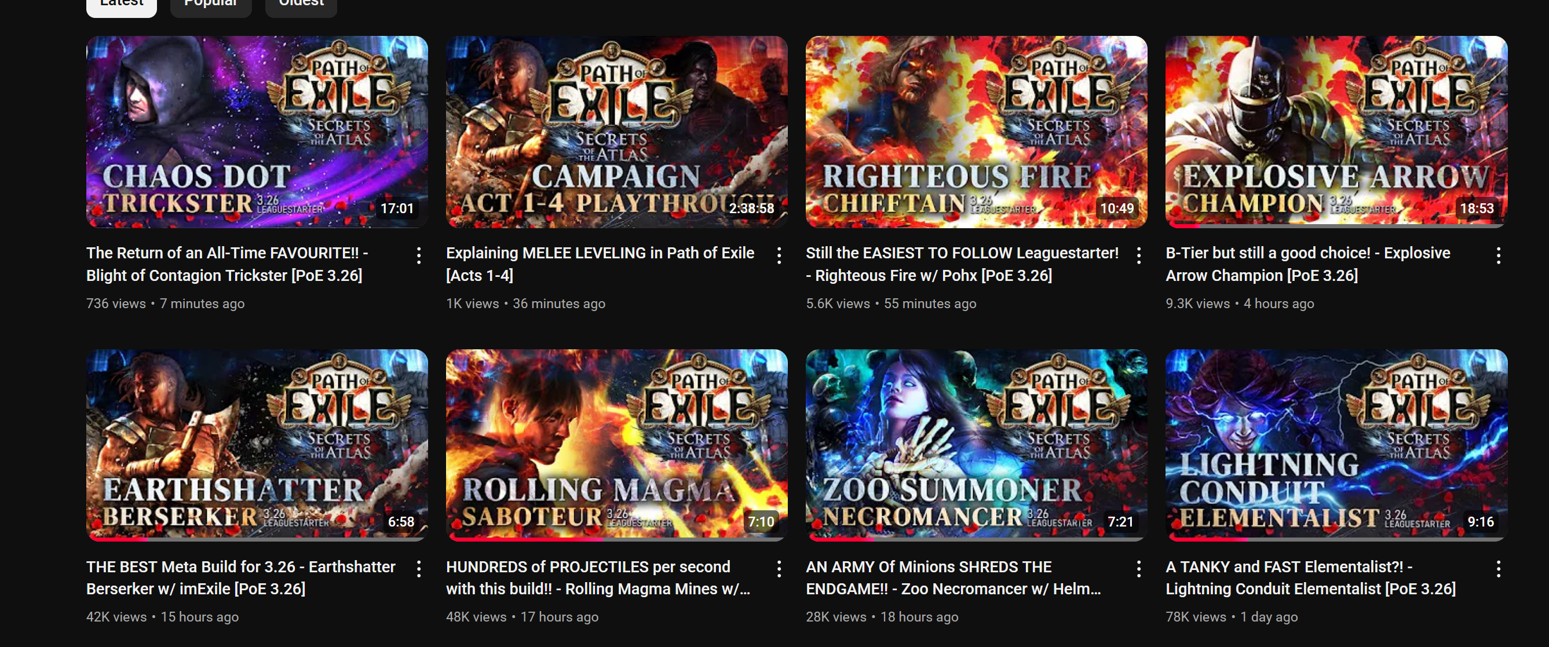This screenshot has width=1549, height=647.
Task: Click title 'B-Tier but still a good choice!'
Action: (x=1308, y=264)
